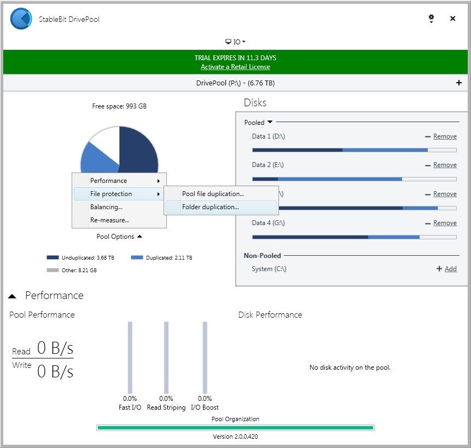The width and height of the screenshot is (471, 448).
Task: Click the I/O Boost performance bar
Action: click(205, 358)
